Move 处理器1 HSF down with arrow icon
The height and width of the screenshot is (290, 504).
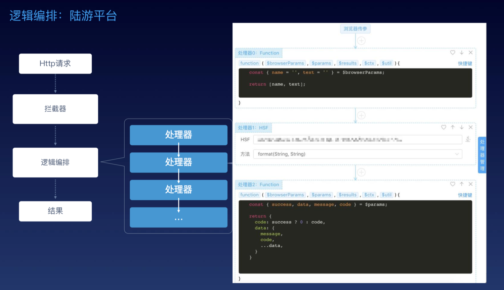pos(462,127)
